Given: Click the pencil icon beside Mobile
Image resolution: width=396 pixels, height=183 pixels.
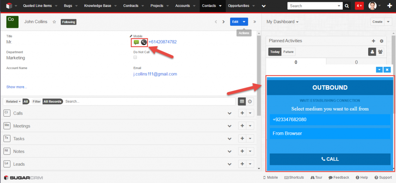Looking at the screenshot, I should [x=131, y=36].
